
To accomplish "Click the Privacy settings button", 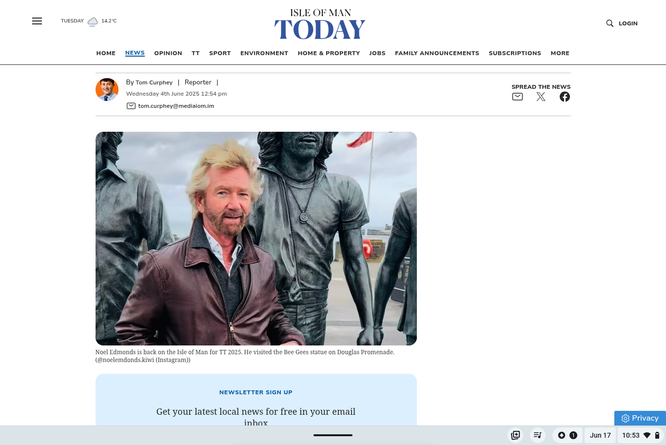I will 640,418.
